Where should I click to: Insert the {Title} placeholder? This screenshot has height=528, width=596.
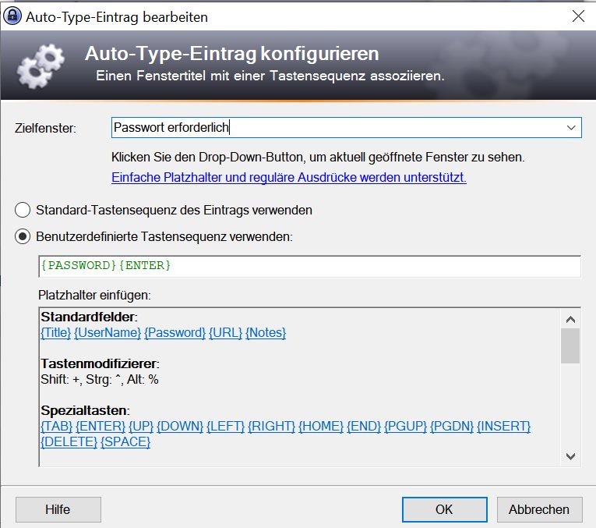coord(56,333)
